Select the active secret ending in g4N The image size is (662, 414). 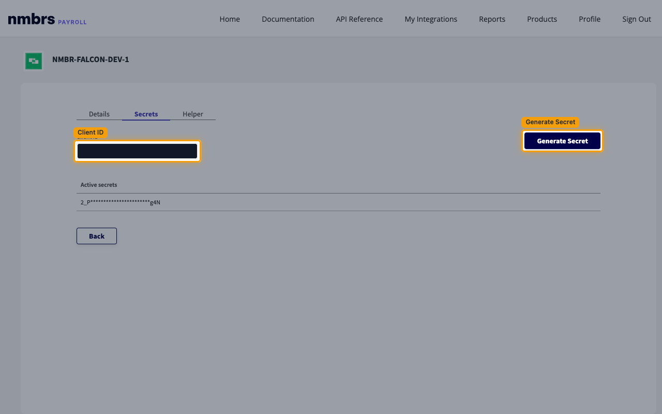pos(338,202)
